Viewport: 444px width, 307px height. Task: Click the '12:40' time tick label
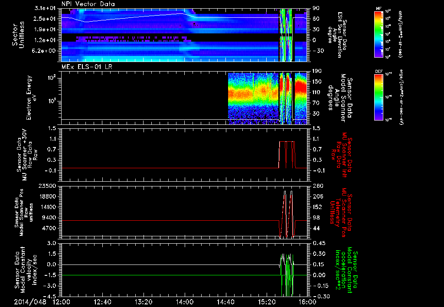102,302
